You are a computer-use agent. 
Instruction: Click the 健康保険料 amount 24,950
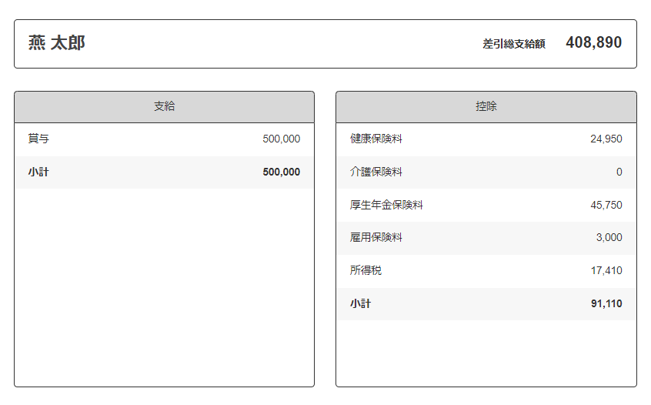pyautogui.click(x=606, y=139)
